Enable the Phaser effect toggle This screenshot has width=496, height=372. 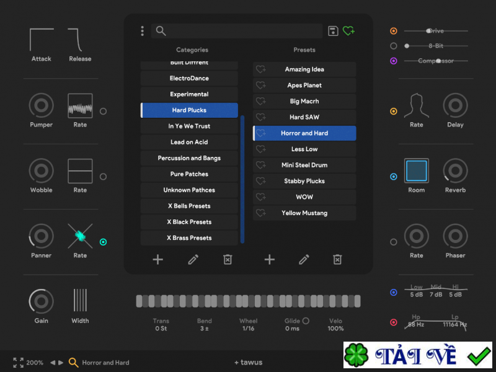394,242
